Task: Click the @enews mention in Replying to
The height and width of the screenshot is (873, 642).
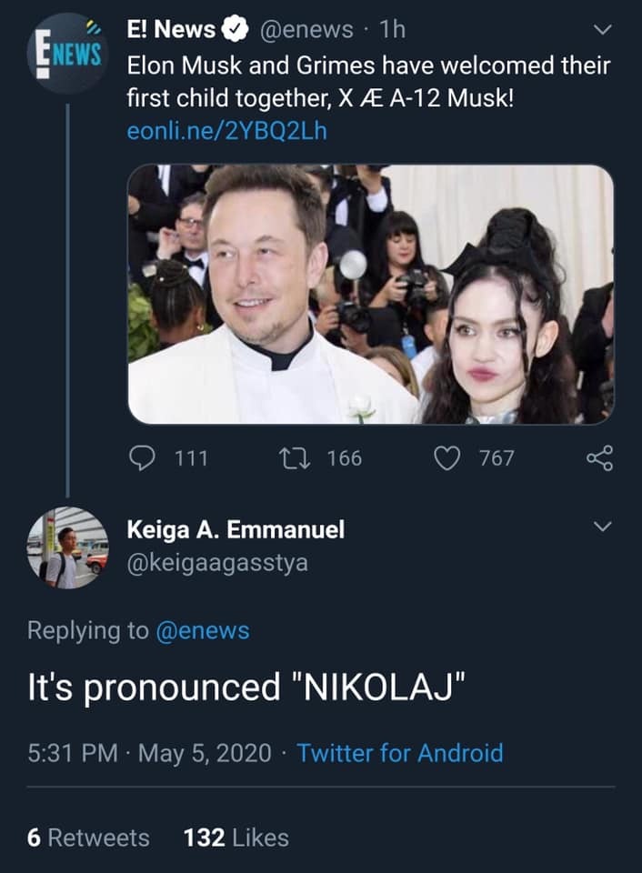Action: [x=204, y=629]
